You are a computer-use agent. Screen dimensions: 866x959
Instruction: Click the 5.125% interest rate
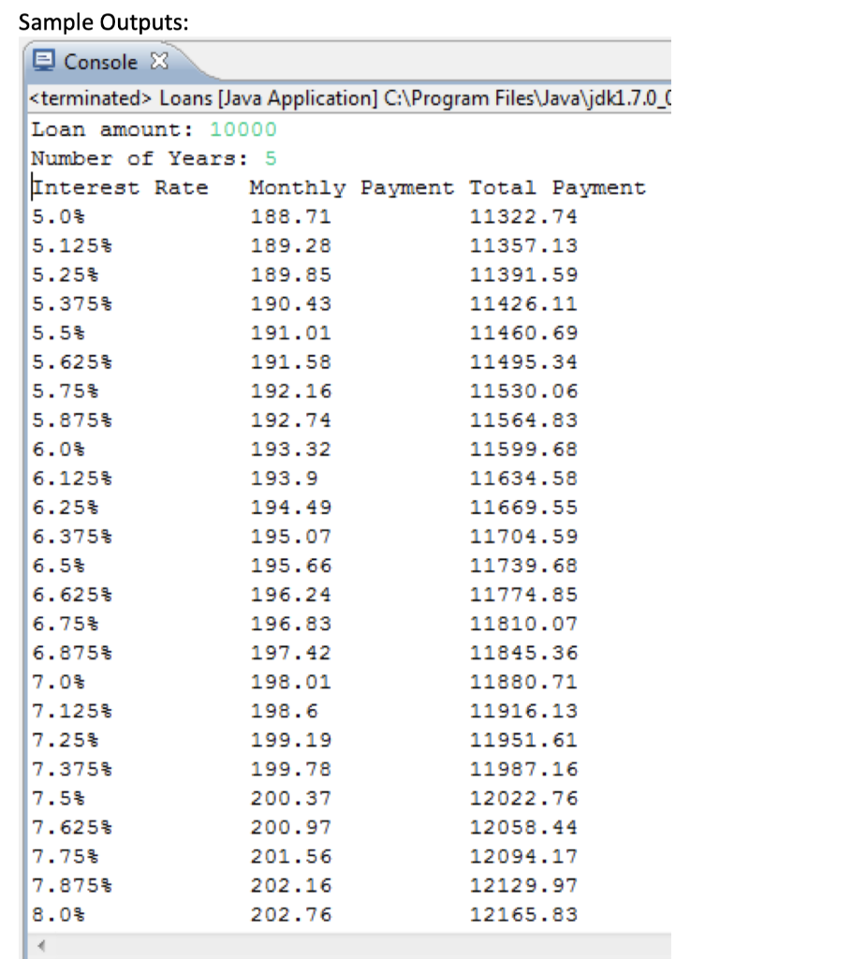point(72,246)
